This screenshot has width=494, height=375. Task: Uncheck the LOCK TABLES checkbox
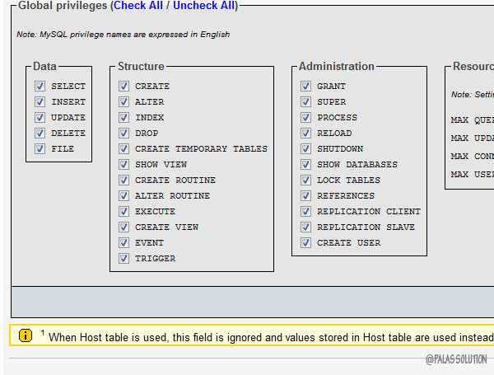[305, 180]
